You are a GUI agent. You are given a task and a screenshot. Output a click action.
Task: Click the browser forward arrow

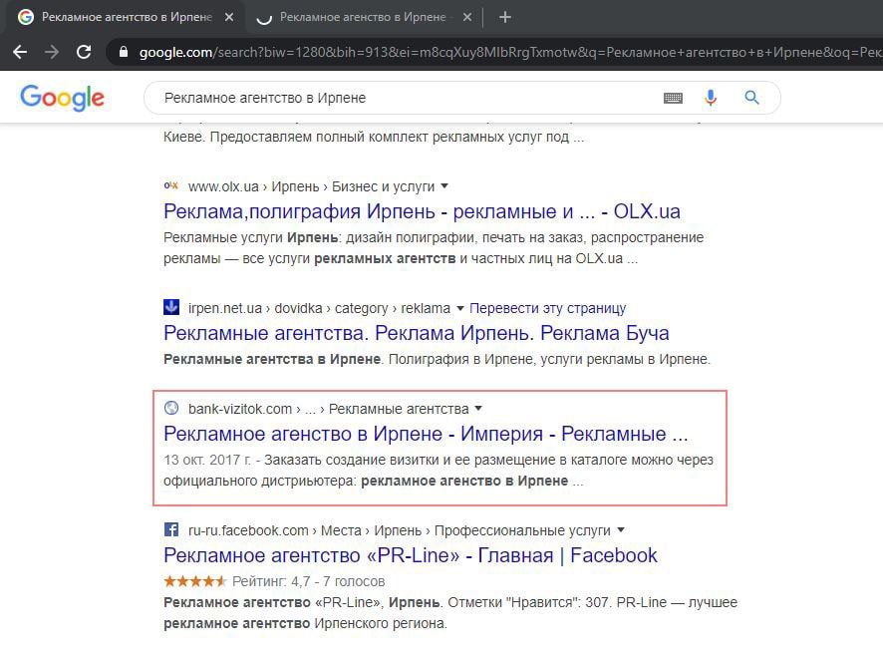52,52
